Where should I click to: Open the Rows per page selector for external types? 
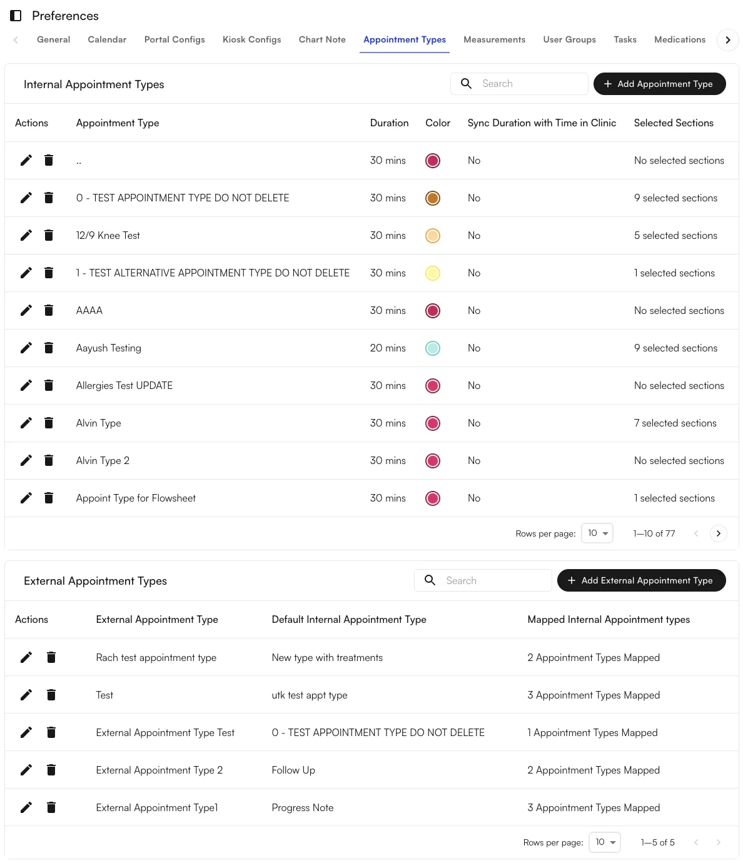(604, 842)
